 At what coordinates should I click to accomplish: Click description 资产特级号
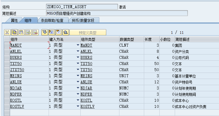(x=183, y=82)
